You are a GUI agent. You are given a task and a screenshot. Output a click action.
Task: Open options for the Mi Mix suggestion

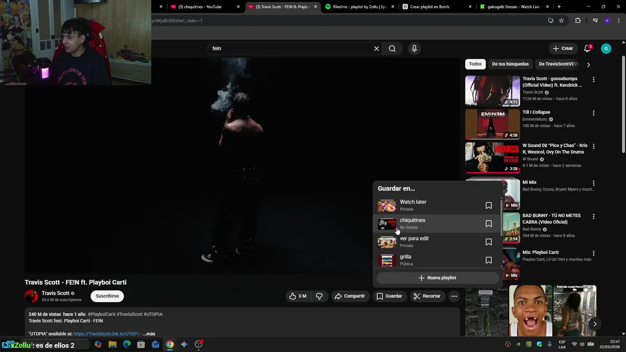tap(594, 183)
